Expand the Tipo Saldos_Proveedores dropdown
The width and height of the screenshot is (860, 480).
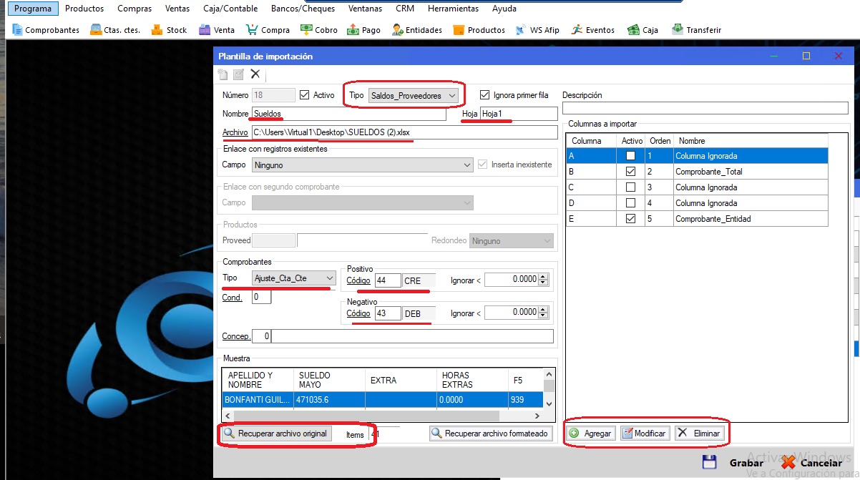[451, 96]
